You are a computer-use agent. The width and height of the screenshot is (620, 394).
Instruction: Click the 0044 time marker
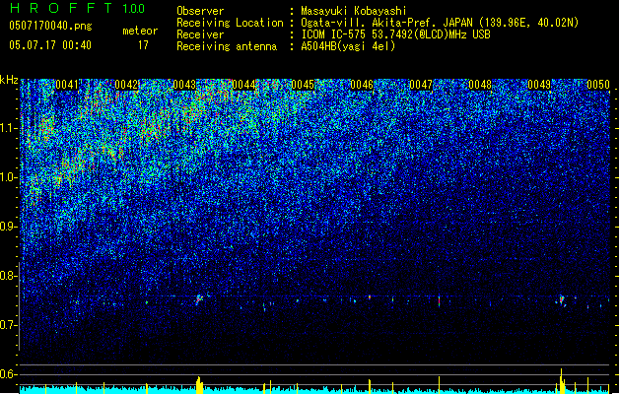click(244, 85)
